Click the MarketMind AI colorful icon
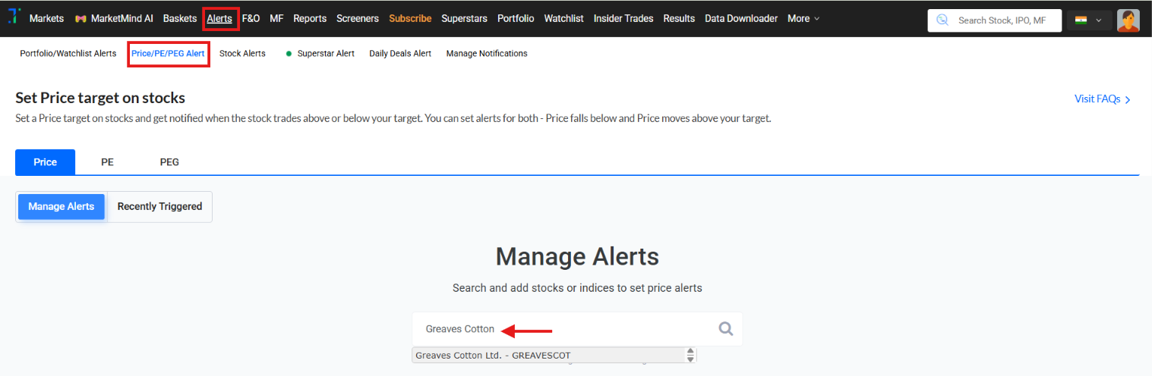 [80, 19]
